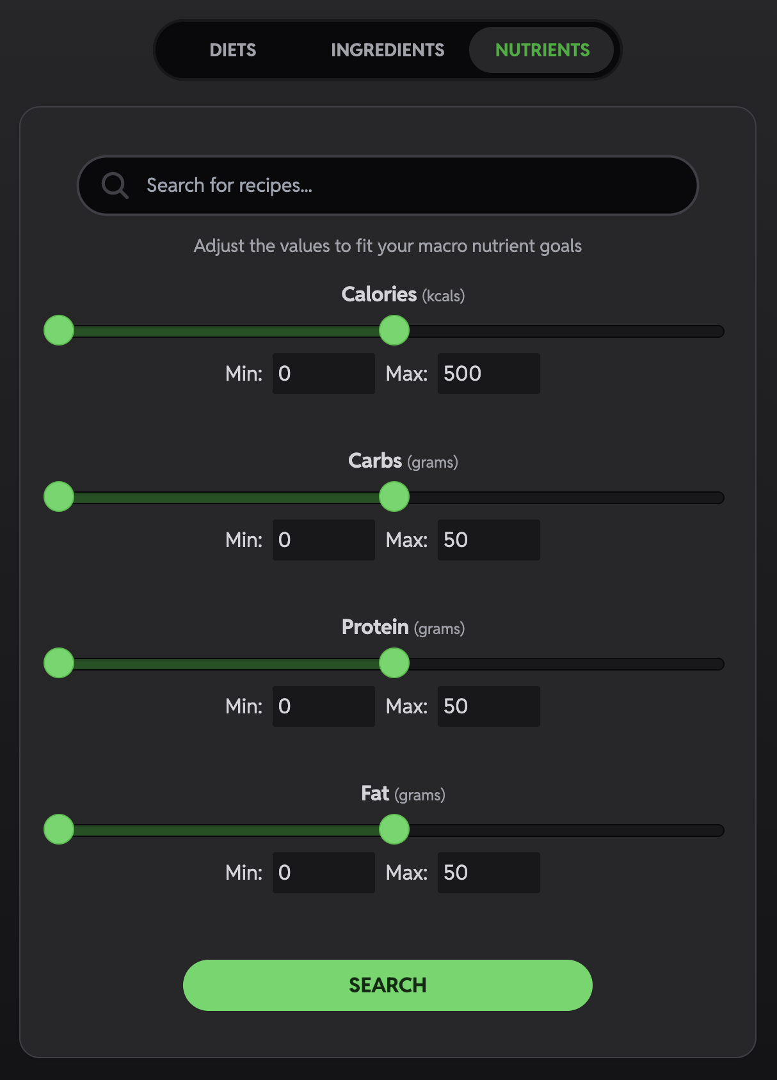Image resolution: width=777 pixels, height=1080 pixels.
Task: Click the Protein maximum slider handle
Action: [394, 663]
